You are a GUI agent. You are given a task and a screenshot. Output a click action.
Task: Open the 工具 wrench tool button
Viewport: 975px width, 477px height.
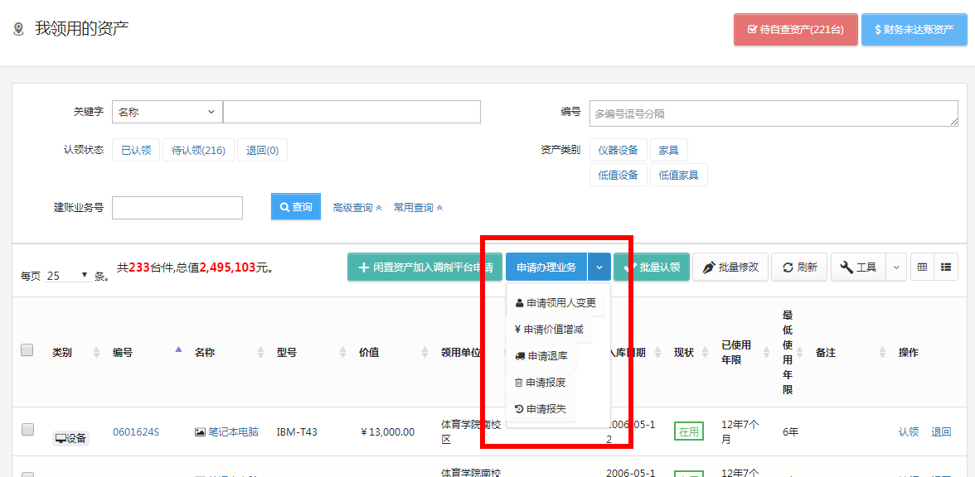click(x=858, y=267)
